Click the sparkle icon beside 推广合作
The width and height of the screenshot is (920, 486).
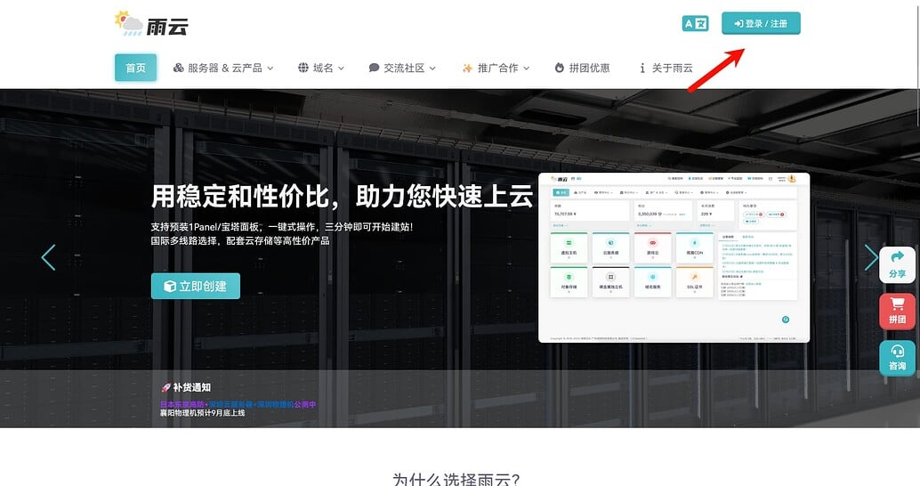468,68
